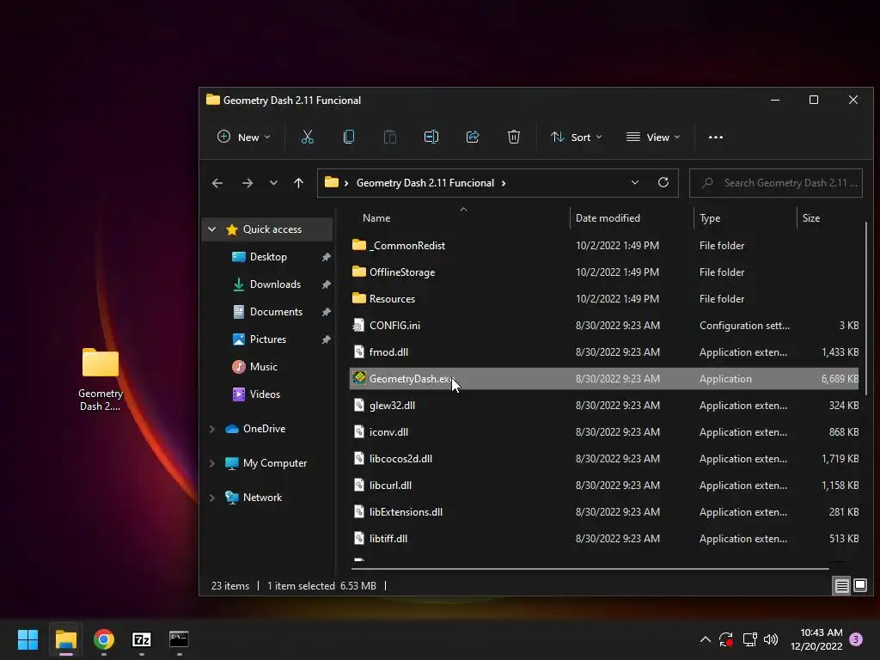Switch to details view layout icon

pyautogui.click(x=842, y=586)
